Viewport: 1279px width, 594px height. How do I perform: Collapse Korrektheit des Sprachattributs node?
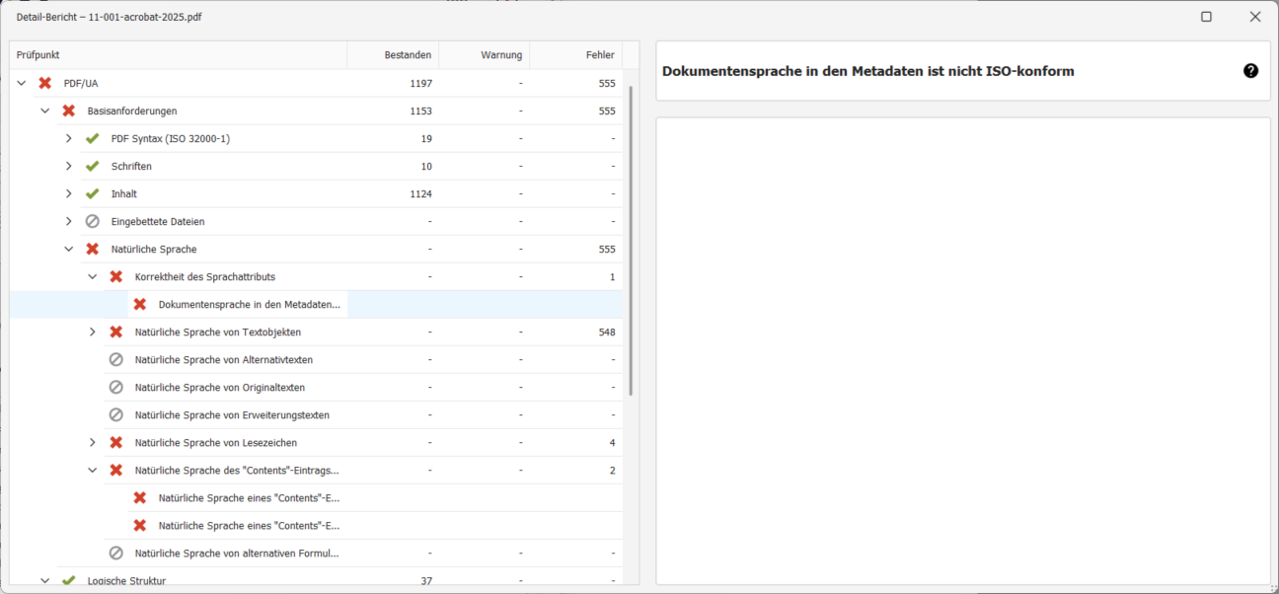click(x=93, y=277)
